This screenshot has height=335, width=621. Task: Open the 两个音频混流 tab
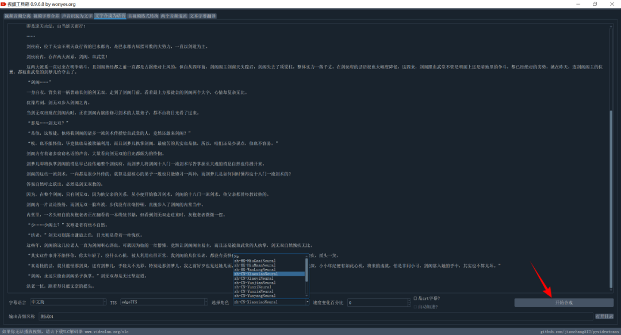pyautogui.click(x=174, y=16)
